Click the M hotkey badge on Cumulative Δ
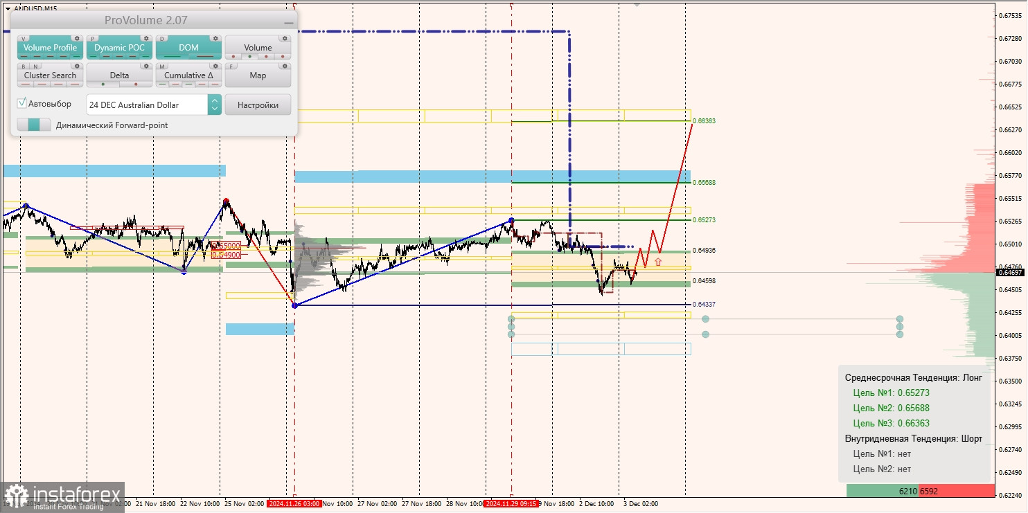The image size is (1028, 513). 162,66
